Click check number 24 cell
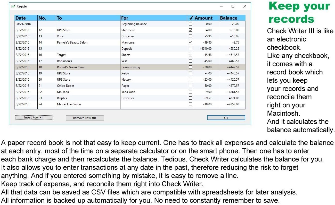 pyautogui.click(x=47, y=104)
